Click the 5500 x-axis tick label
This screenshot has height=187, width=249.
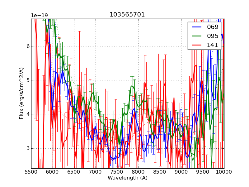tap(31, 172)
